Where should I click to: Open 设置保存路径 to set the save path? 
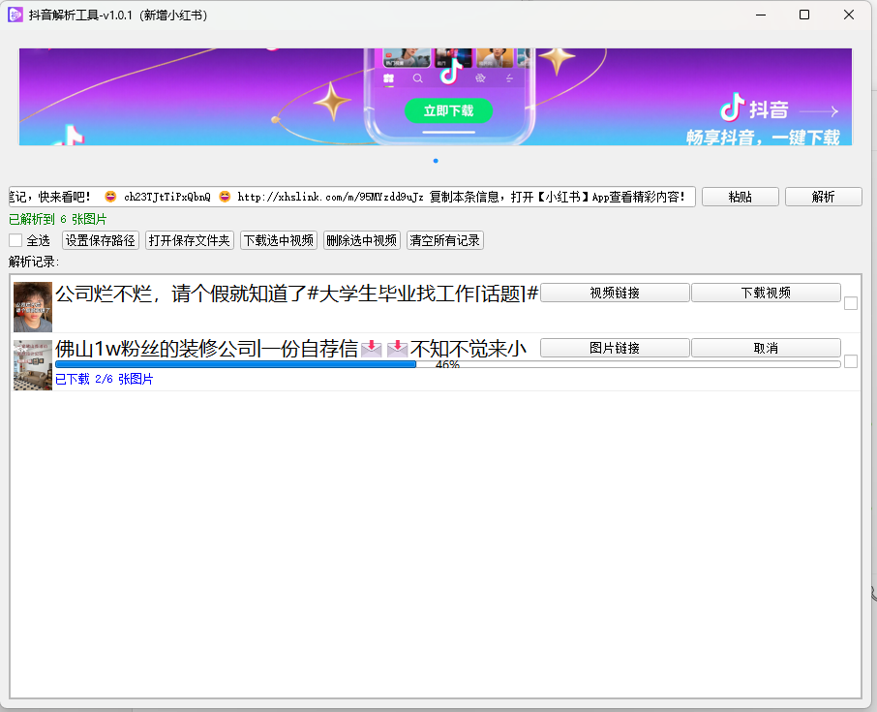101,240
